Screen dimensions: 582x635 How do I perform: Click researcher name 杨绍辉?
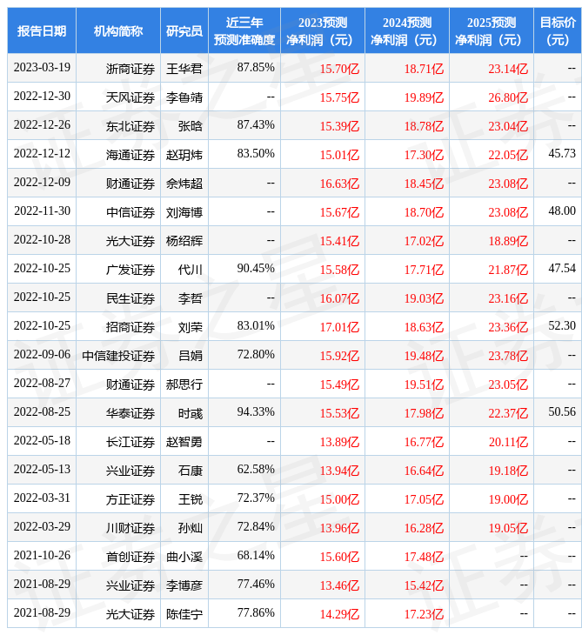184,241
